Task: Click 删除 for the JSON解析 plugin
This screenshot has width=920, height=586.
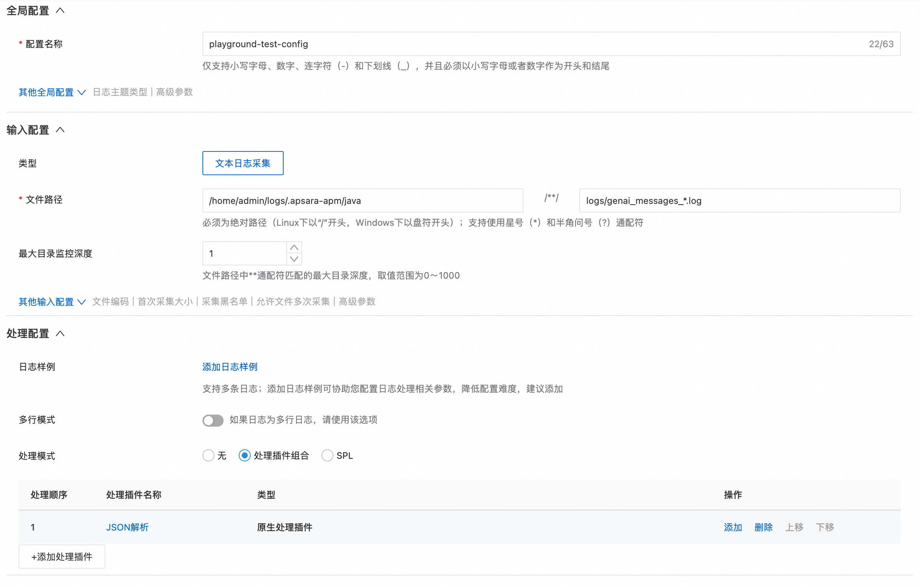Action: pyautogui.click(x=763, y=527)
